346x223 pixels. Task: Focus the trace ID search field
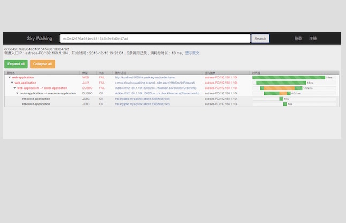pyautogui.click(x=155, y=39)
